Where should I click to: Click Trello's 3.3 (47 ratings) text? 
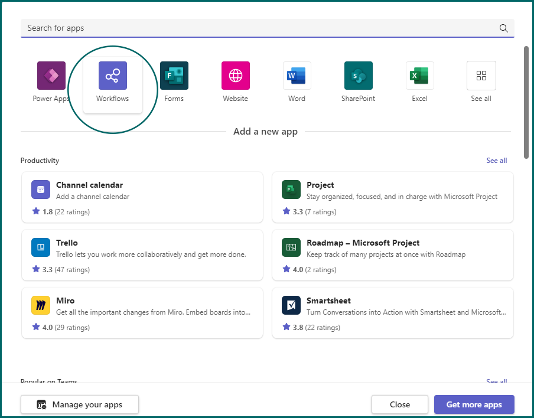click(66, 270)
